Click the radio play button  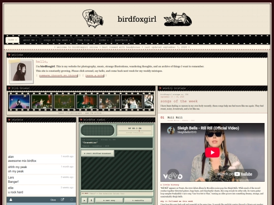84,200
